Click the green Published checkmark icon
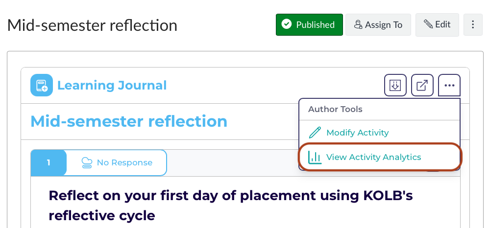The height and width of the screenshot is (228, 489). click(x=286, y=24)
